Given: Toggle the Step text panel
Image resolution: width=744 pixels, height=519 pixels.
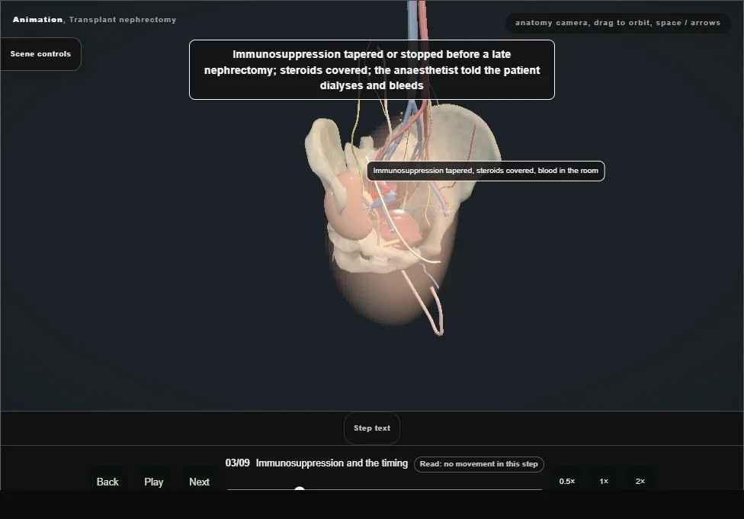Looking at the screenshot, I should [372, 428].
